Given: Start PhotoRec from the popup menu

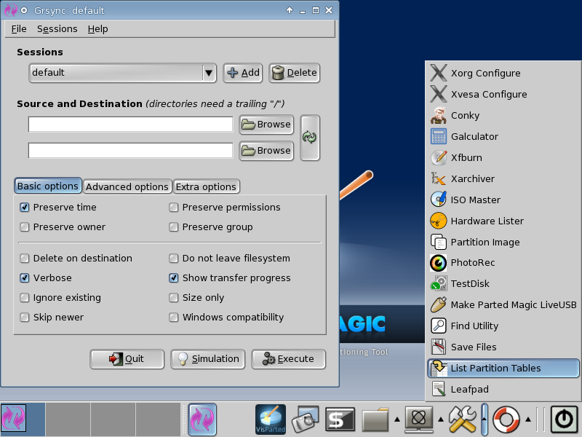Looking at the screenshot, I should point(503,263).
